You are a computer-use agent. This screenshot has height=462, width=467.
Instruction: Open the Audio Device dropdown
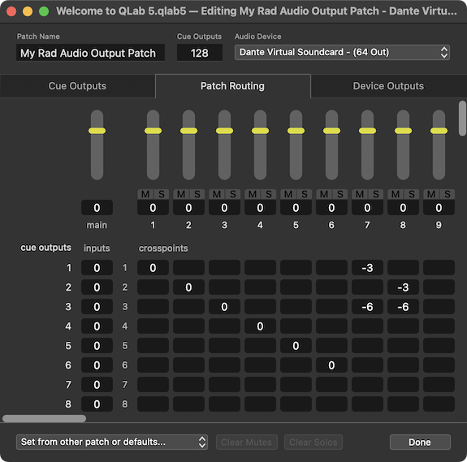click(342, 53)
